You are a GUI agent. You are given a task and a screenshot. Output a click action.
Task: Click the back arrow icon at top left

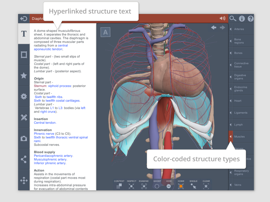24,19
